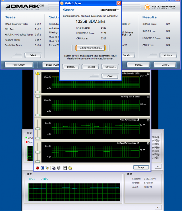
Task: Click the Close button in Score dialog
Action: tap(110, 76)
